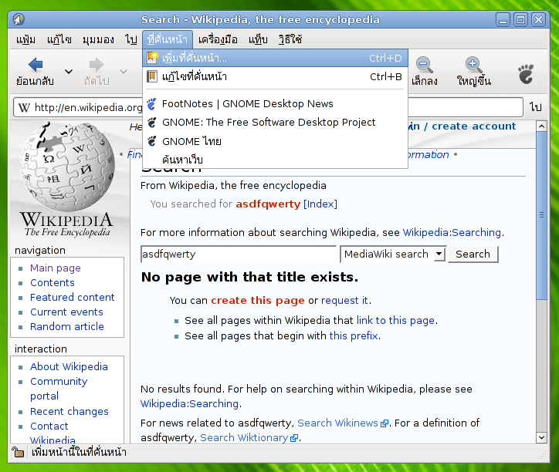This screenshot has height=472, width=559.
Task: Click the status bar security icon
Action: (18, 453)
